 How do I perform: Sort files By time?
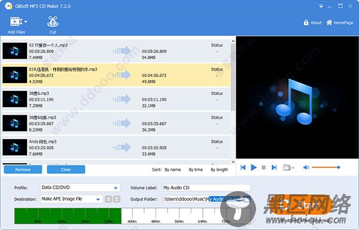pyautogui.click(x=196, y=170)
